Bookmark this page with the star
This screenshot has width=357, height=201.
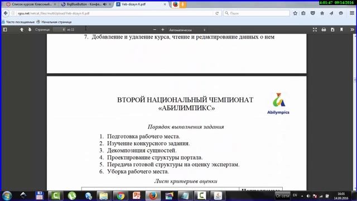295,13
